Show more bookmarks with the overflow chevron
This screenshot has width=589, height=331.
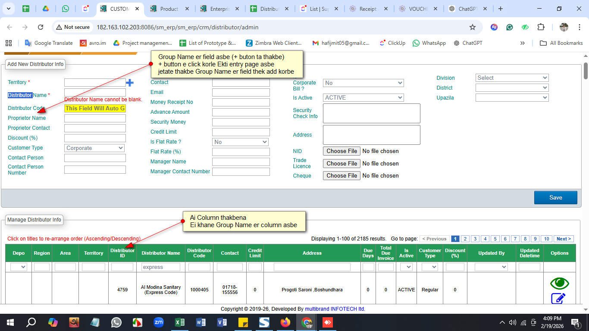[523, 43]
